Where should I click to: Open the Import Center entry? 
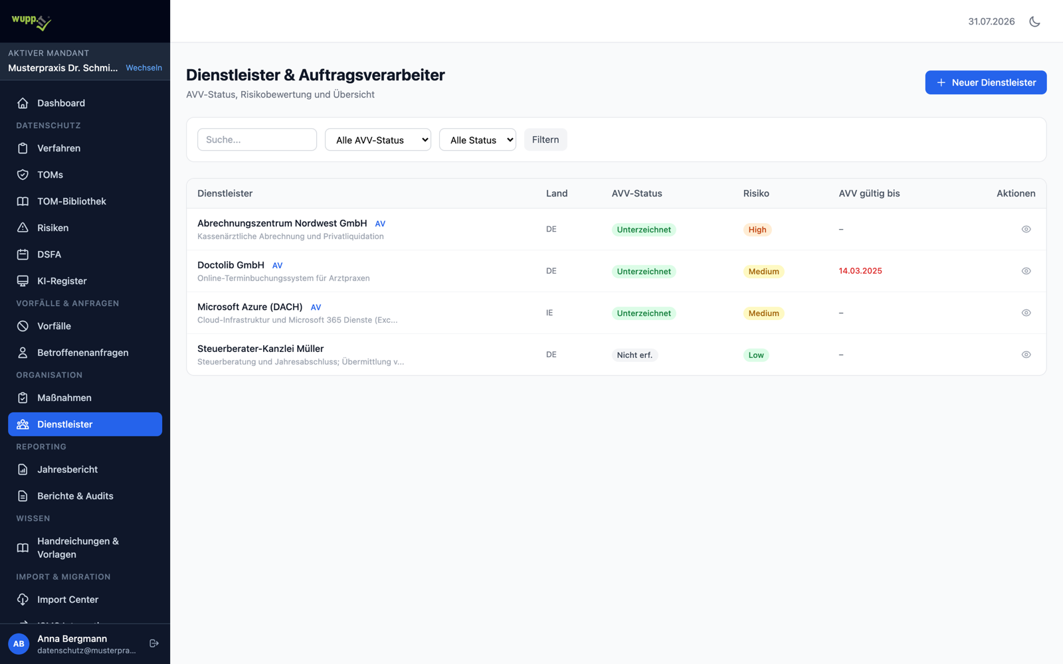pos(85,600)
